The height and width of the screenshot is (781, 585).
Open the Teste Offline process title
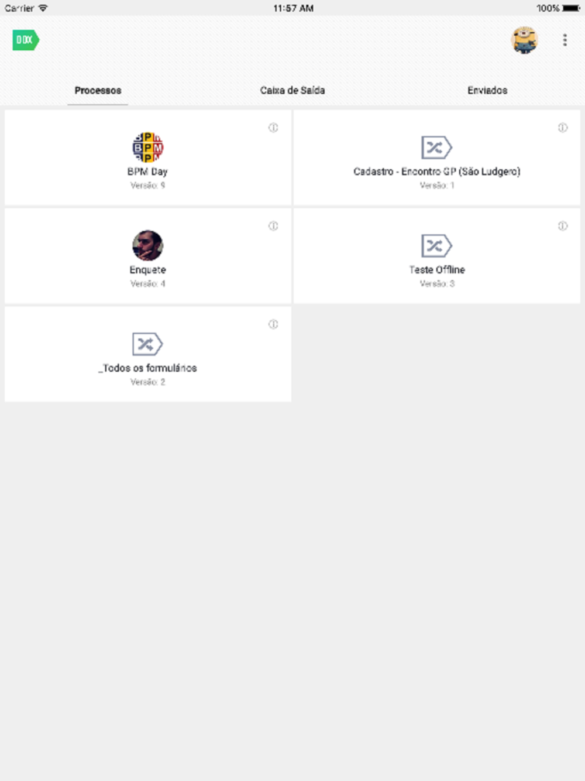(x=437, y=270)
